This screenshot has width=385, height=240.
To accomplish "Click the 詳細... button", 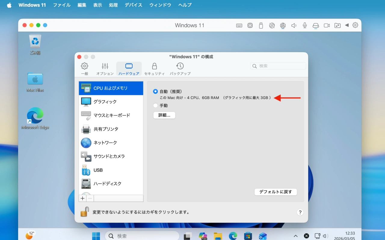I will pos(164,115).
